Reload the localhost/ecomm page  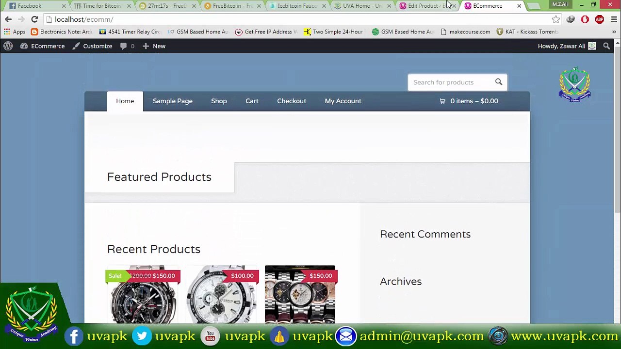tap(34, 19)
